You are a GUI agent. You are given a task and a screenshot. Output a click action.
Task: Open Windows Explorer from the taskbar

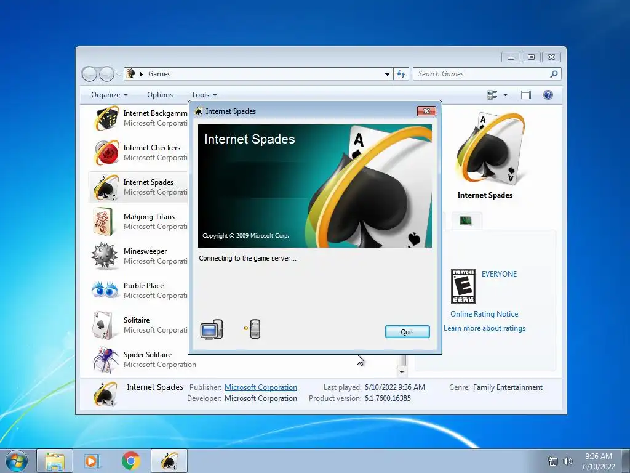(x=55, y=461)
